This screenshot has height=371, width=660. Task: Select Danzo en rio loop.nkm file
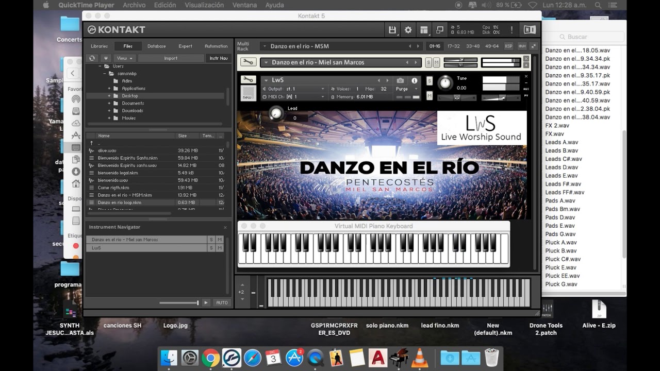coord(155,203)
